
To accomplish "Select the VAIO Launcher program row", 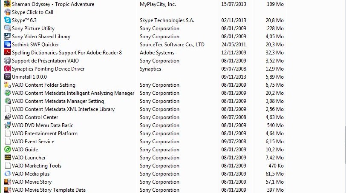I will [29, 158].
